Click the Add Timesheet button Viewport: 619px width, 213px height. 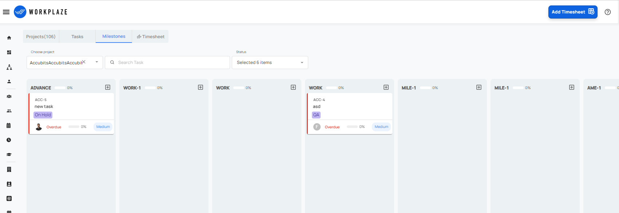point(573,12)
